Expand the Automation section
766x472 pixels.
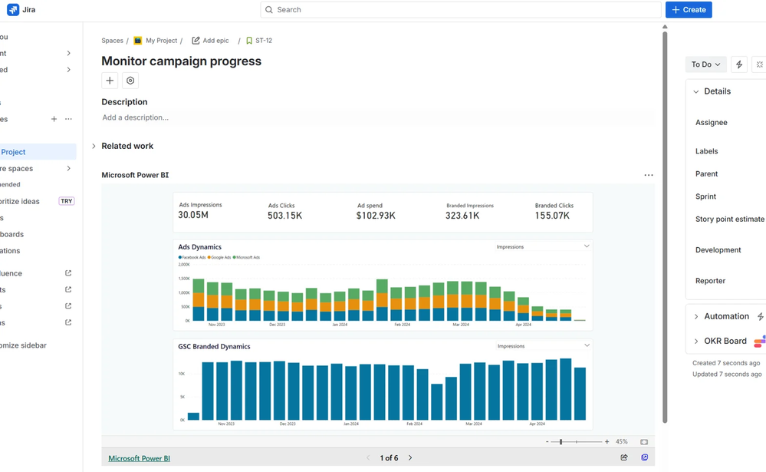click(696, 316)
